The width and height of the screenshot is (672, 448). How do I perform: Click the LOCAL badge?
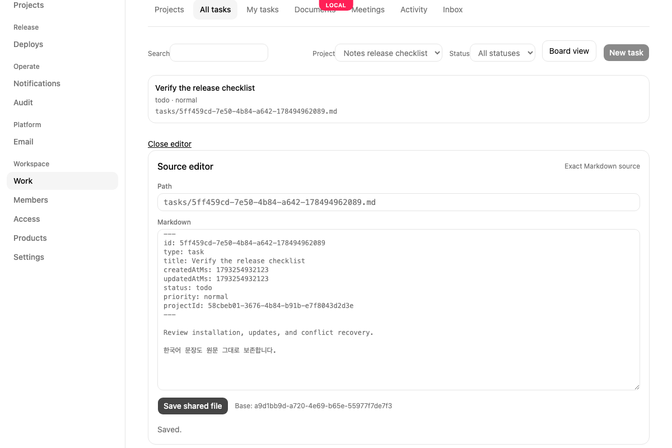tap(336, 5)
